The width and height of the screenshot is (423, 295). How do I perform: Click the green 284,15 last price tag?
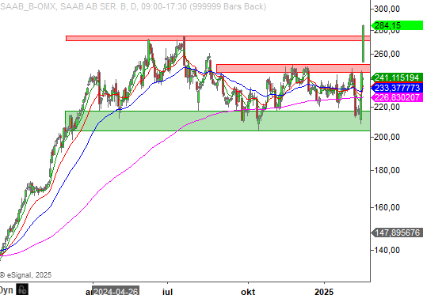(397, 25)
